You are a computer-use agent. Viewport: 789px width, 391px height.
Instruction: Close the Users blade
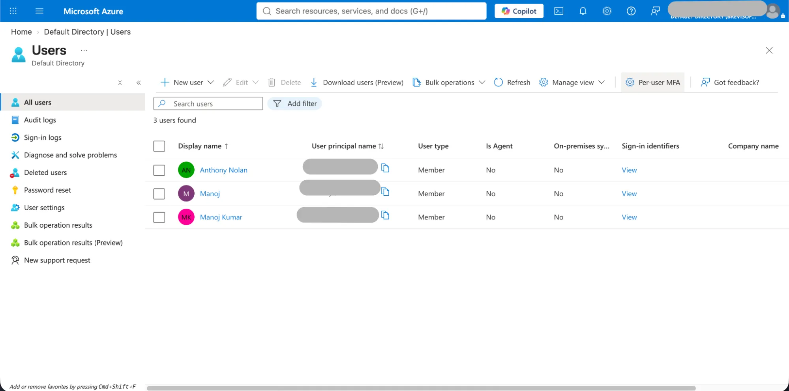(769, 51)
